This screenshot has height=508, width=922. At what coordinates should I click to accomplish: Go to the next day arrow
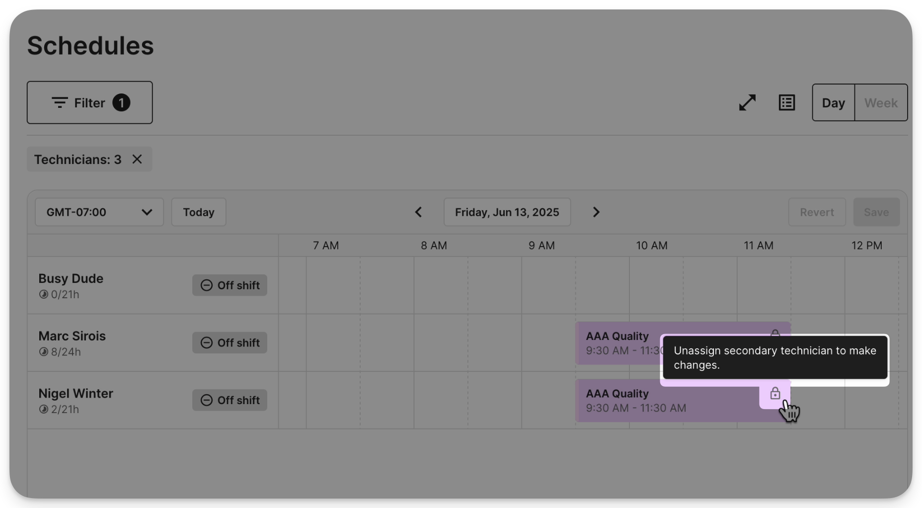click(596, 212)
